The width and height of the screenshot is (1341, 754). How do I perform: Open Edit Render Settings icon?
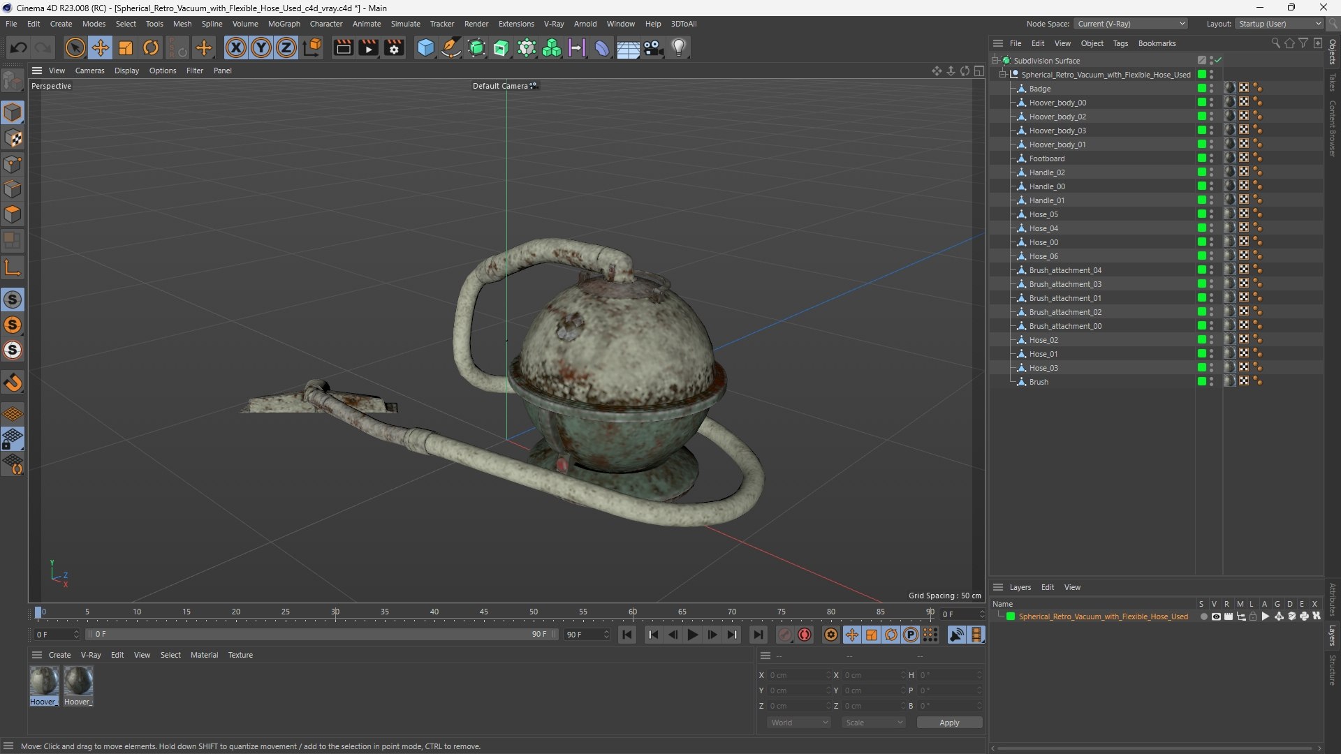tap(394, 47)
